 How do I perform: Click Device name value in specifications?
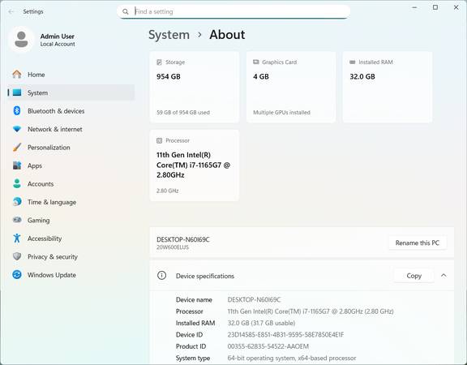[x=254, y=299]
